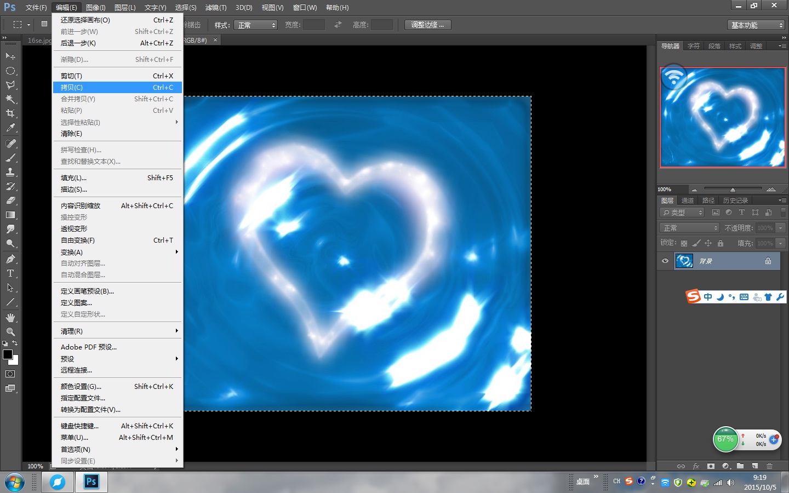Viewport: 789px width, 493px height.
Task: Expand the 清理(R) submenu
Action: click(x=118, y=331)
